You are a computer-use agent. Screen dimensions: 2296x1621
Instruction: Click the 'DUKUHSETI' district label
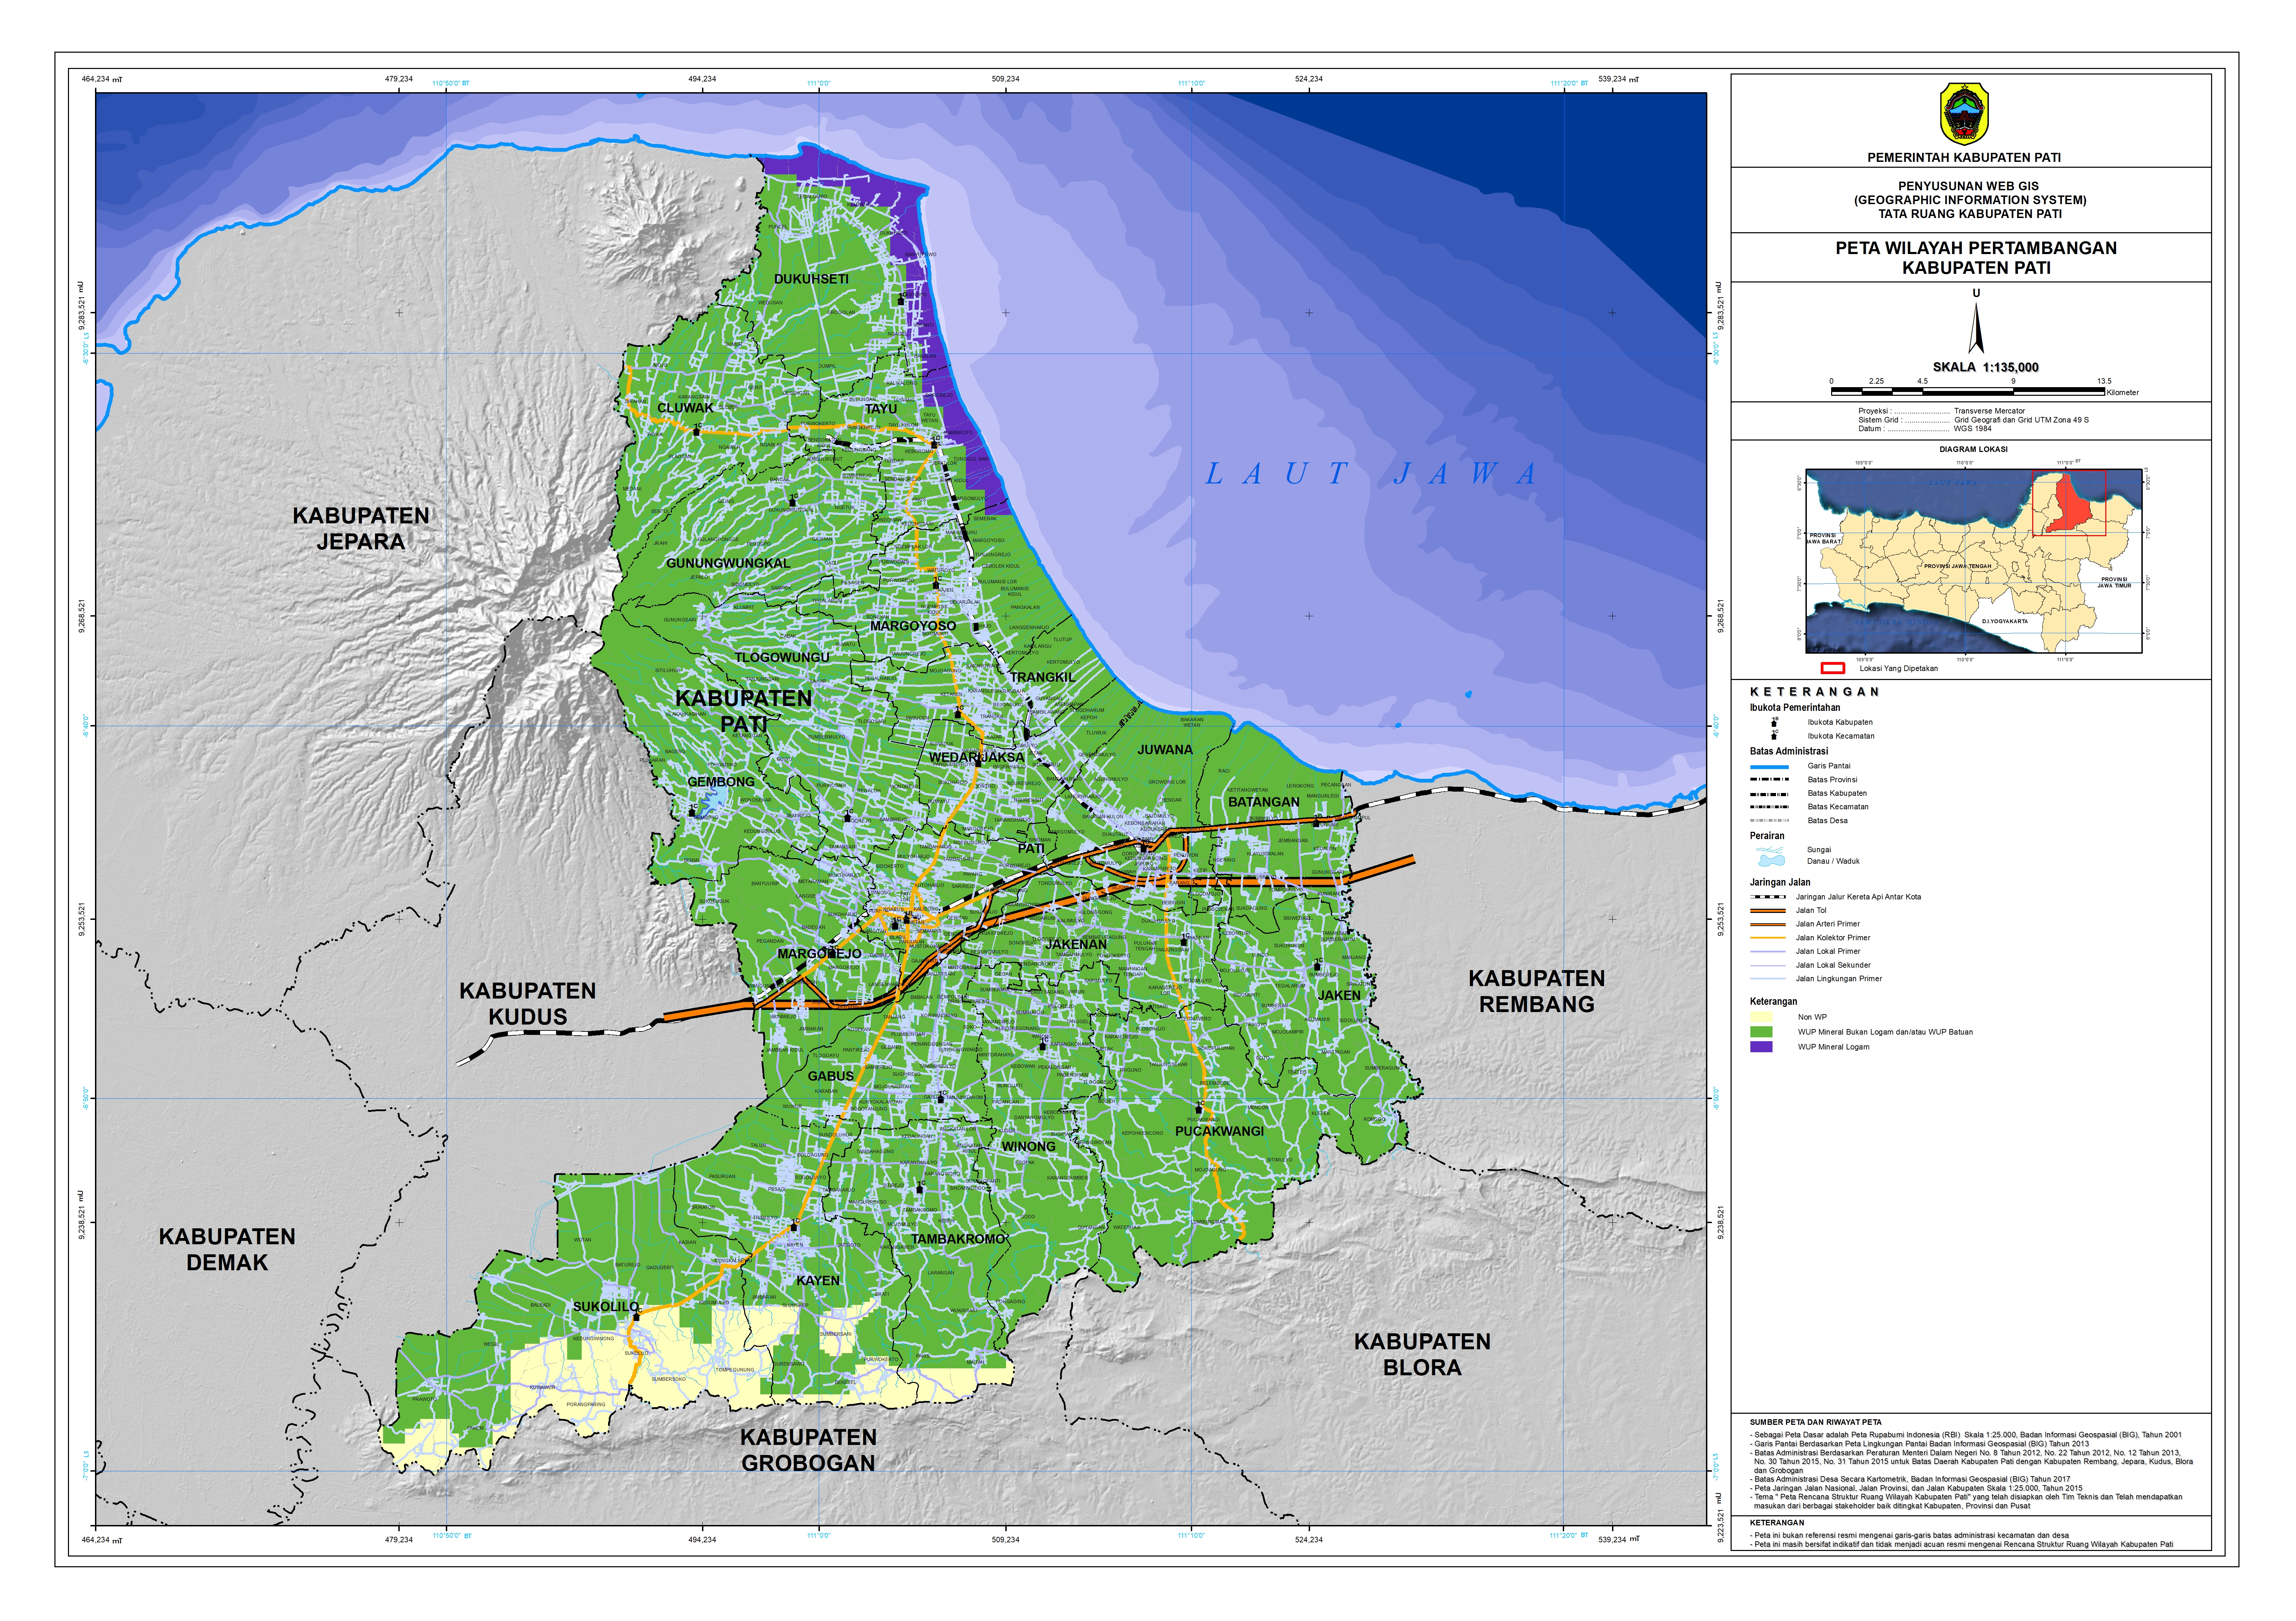click(x=811, y=279)
